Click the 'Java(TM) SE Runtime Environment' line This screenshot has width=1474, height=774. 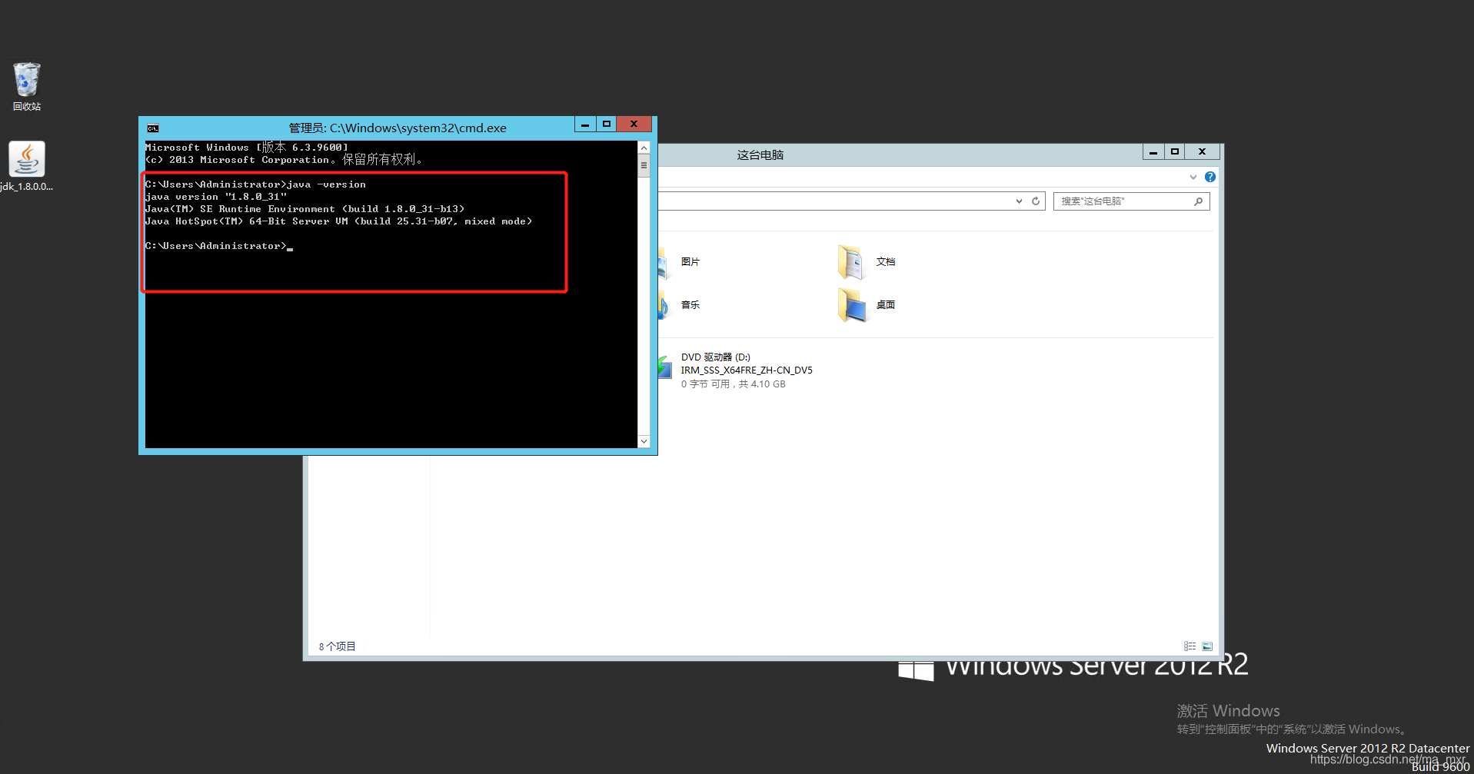coord(304,209)
